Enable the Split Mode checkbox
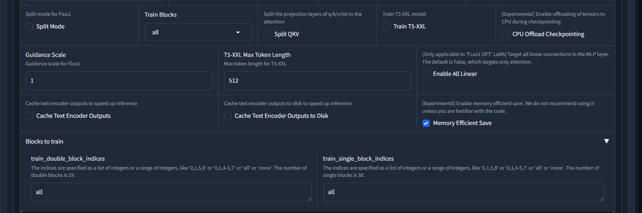This screenshot has height=213, width=642. coord(29,27)
